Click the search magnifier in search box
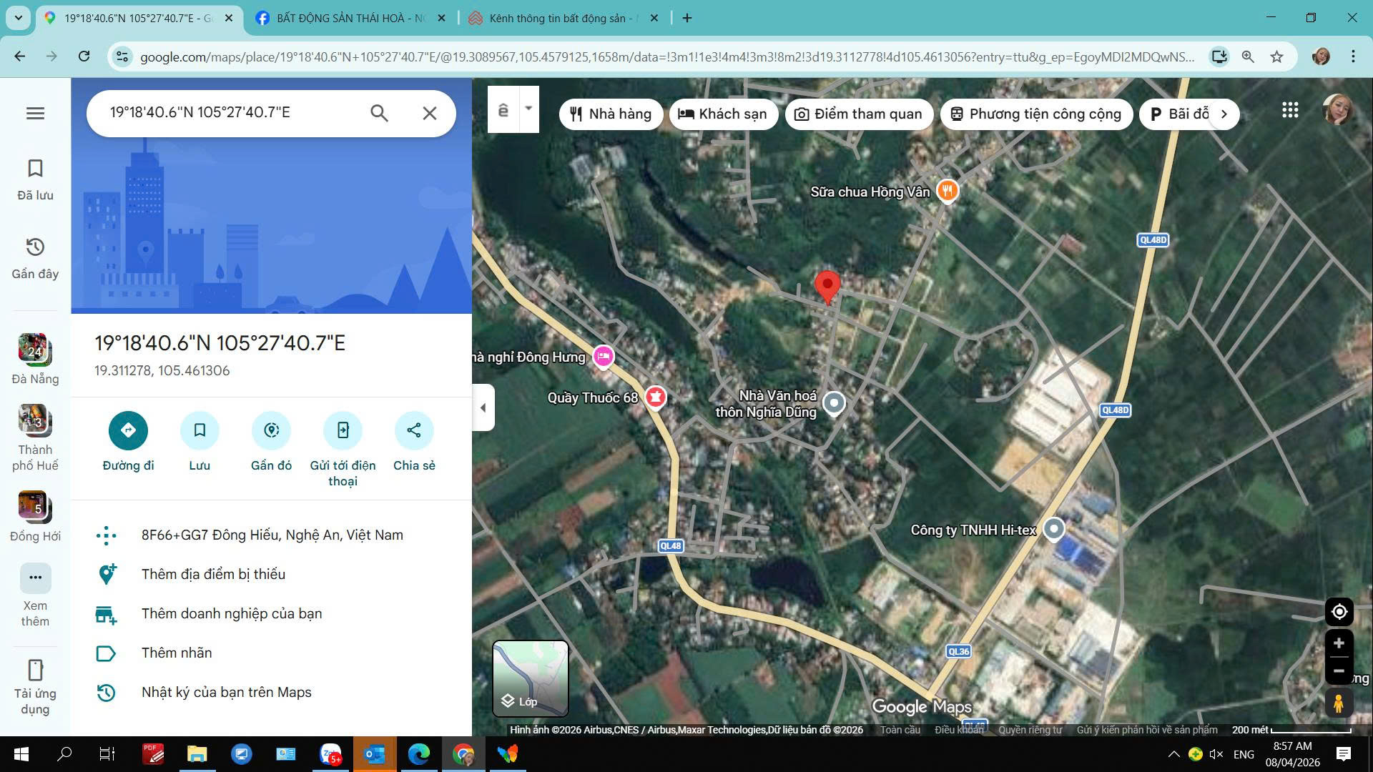1373x772 pixels. pyautogui.click(x=379, y=113)
